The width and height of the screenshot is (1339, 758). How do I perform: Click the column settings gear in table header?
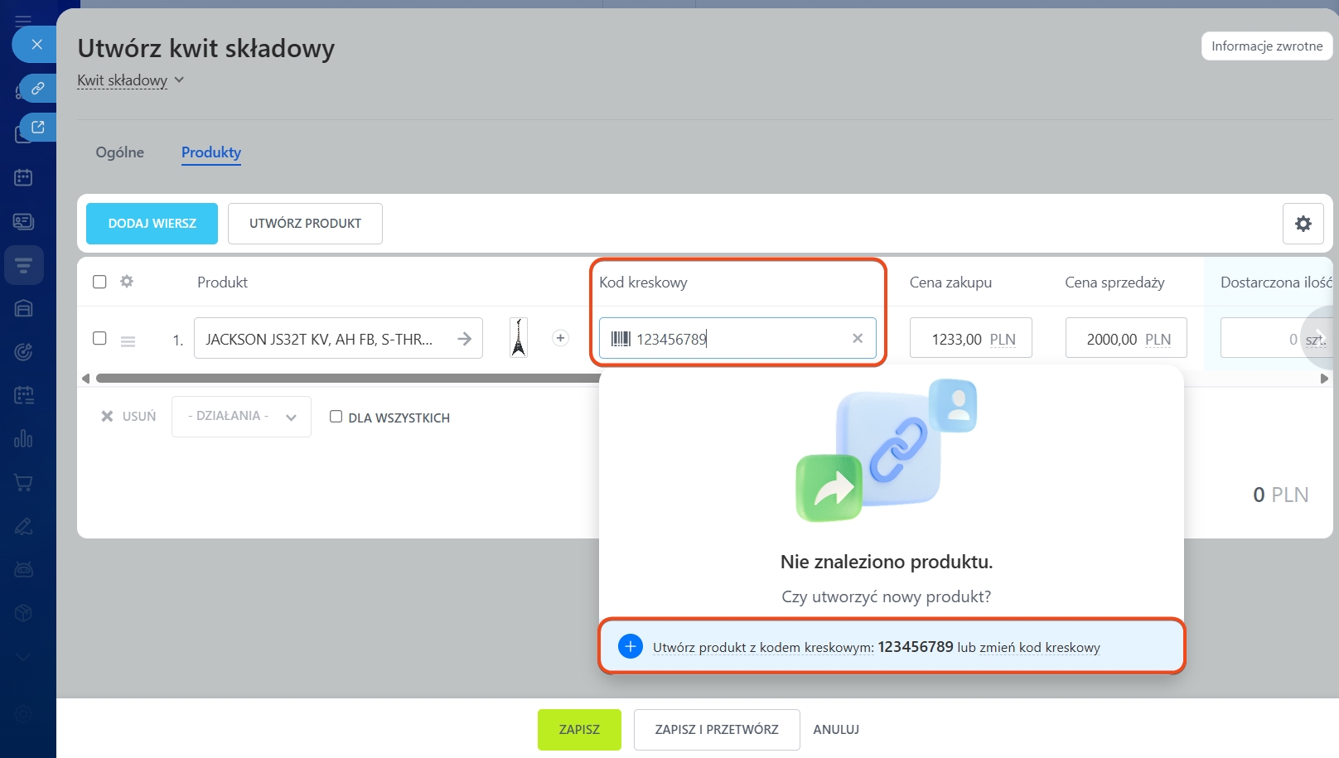coord(127,282)
